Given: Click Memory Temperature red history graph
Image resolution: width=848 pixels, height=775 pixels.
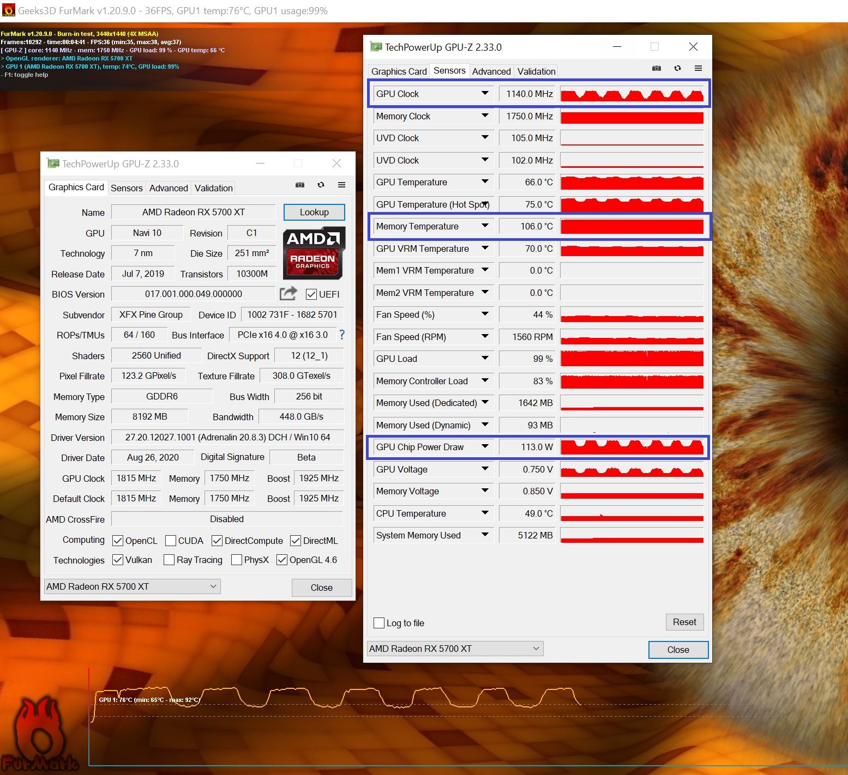Looking at the screenshot, I should (632, 226).
